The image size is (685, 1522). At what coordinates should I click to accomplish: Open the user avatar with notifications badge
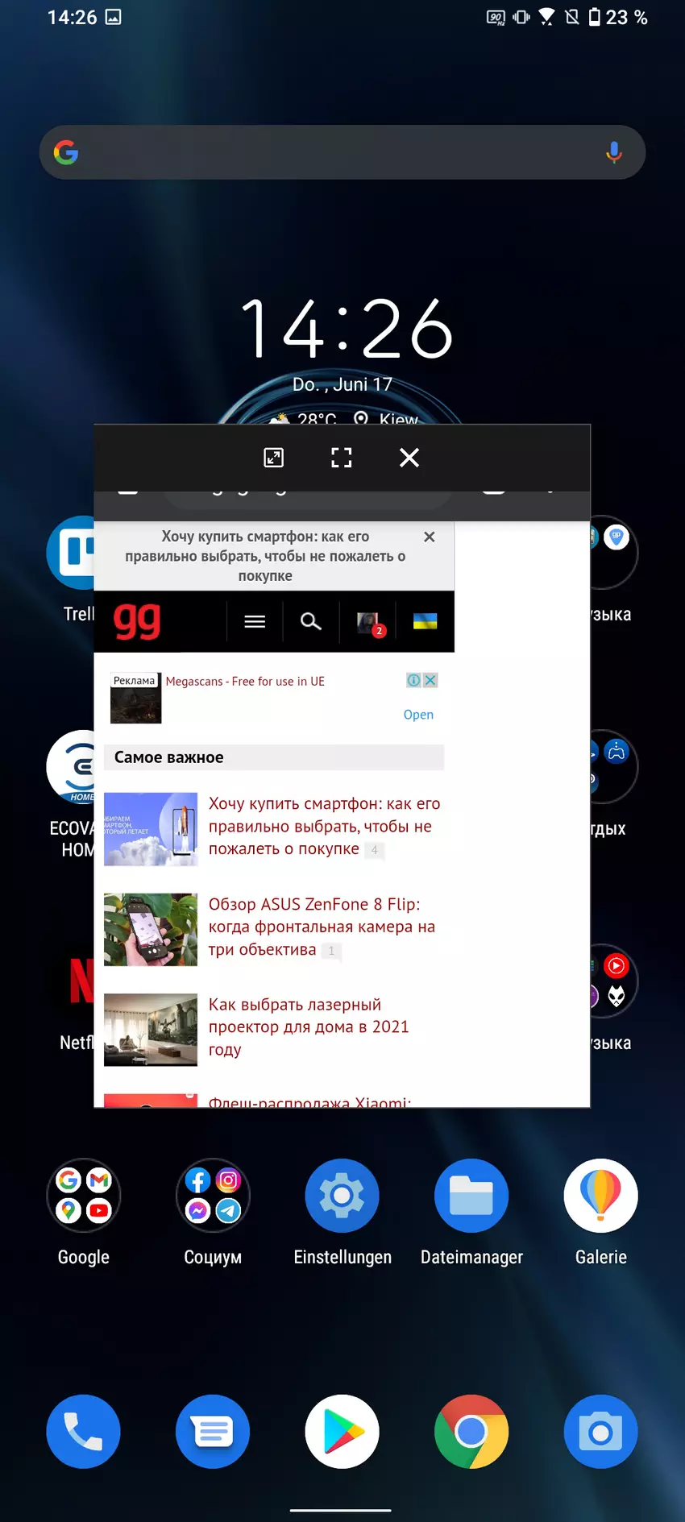coord(370,623)
